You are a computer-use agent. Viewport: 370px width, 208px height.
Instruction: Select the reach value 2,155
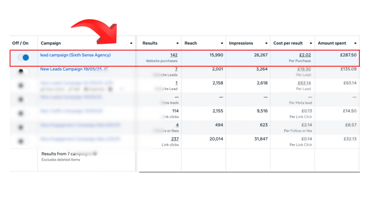click(218, 111)
